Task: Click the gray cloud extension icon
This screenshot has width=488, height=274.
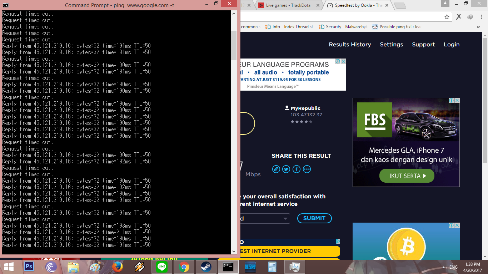Action: pos(470,17)
